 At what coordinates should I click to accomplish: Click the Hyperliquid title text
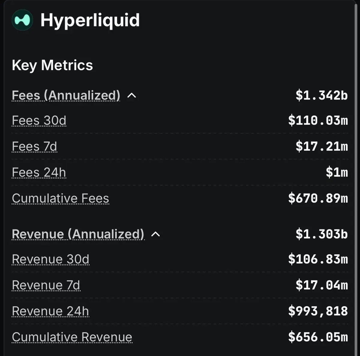pos(90,20)
